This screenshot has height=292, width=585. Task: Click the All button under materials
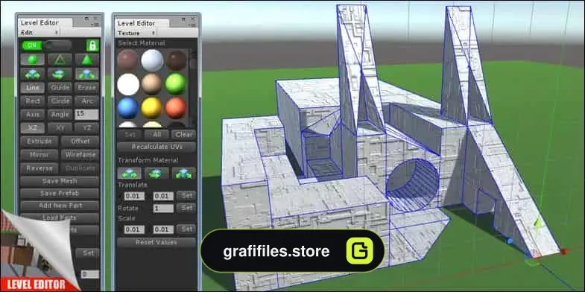click(x=156, y=135)
